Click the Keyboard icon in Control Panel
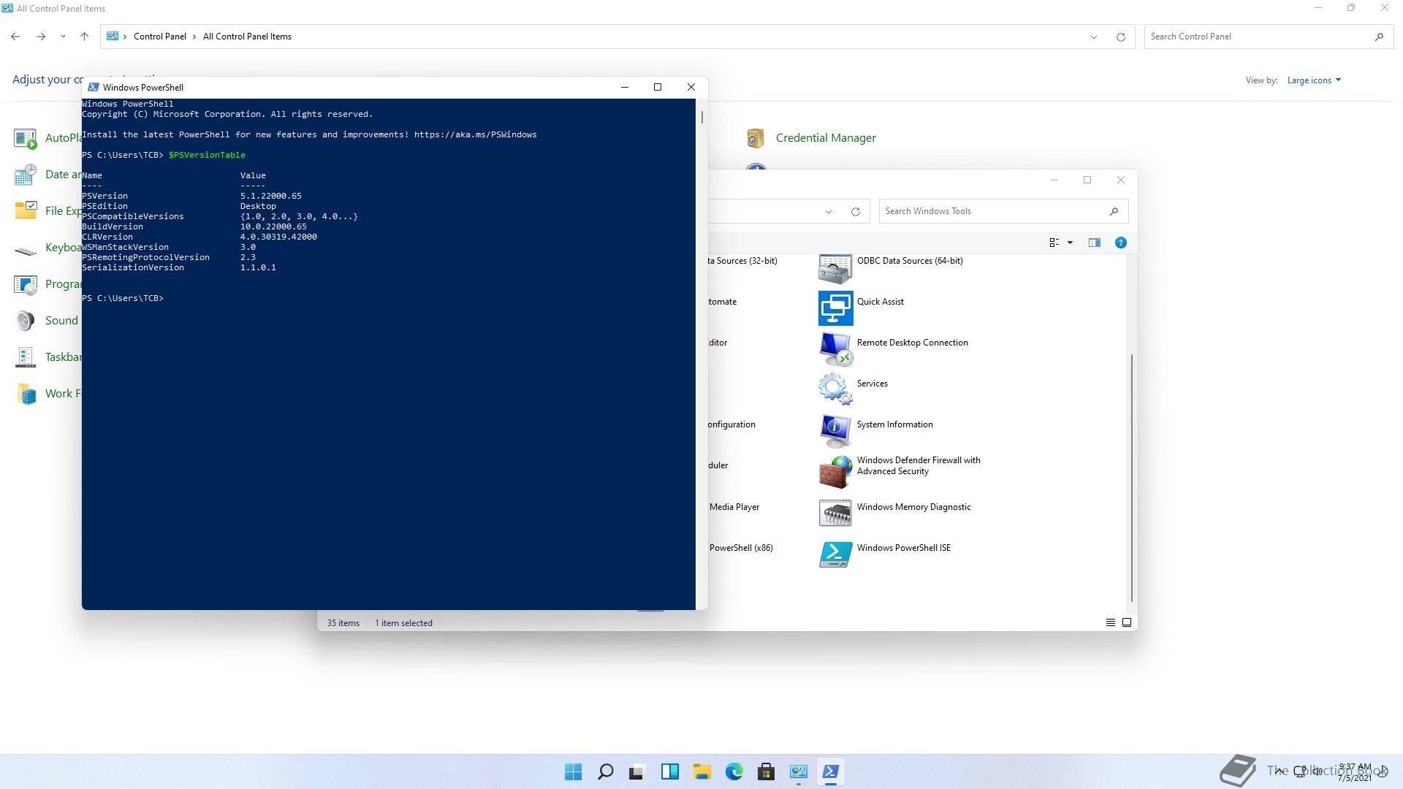This screenshot has width=1403, height=789. click(26, 251)
